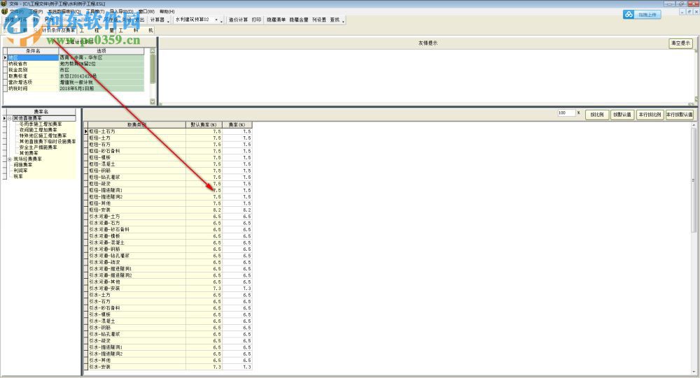The width and height of the screenshot is (700, 378).
Task: Click the 隐藏清单 toolbar button
Action: tap(276, 20)
